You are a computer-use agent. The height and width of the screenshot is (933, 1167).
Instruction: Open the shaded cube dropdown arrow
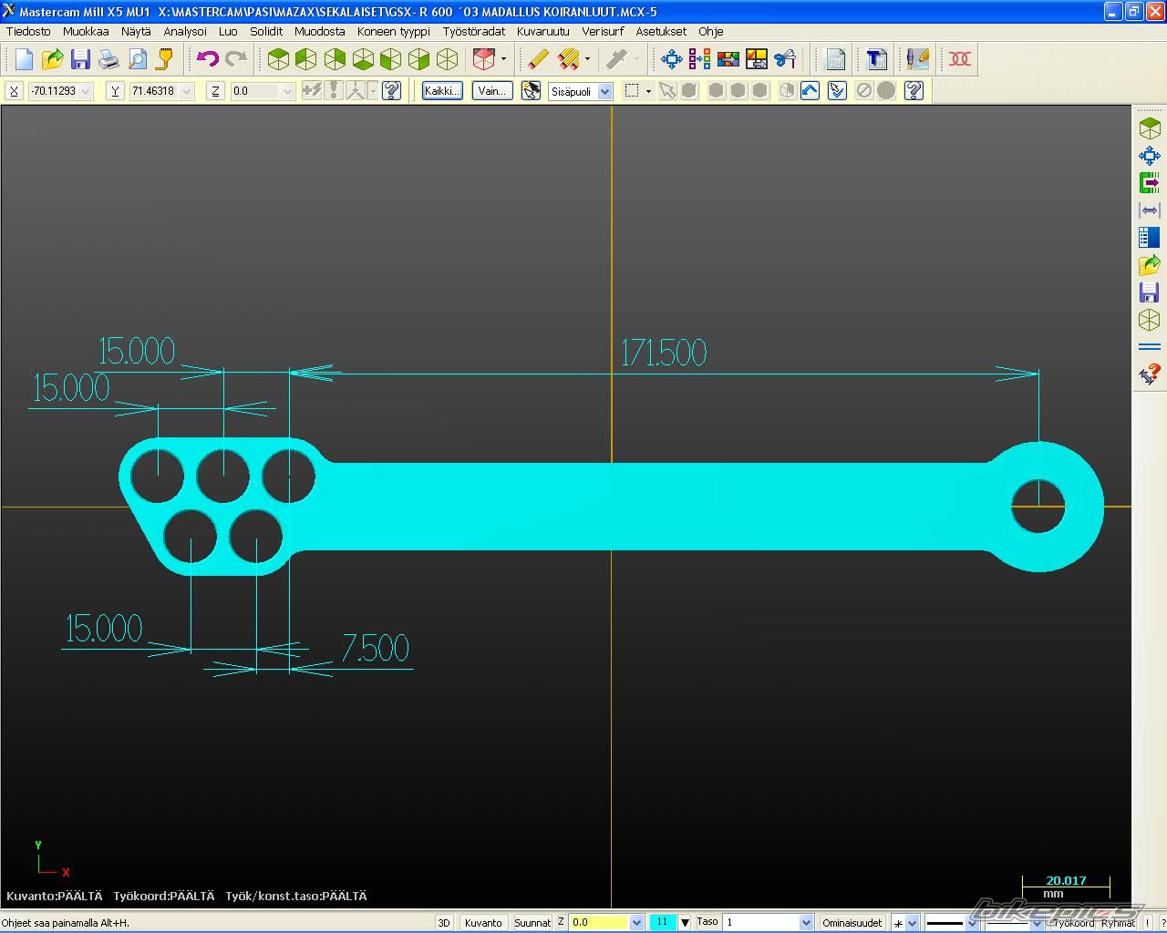(503, 59)
